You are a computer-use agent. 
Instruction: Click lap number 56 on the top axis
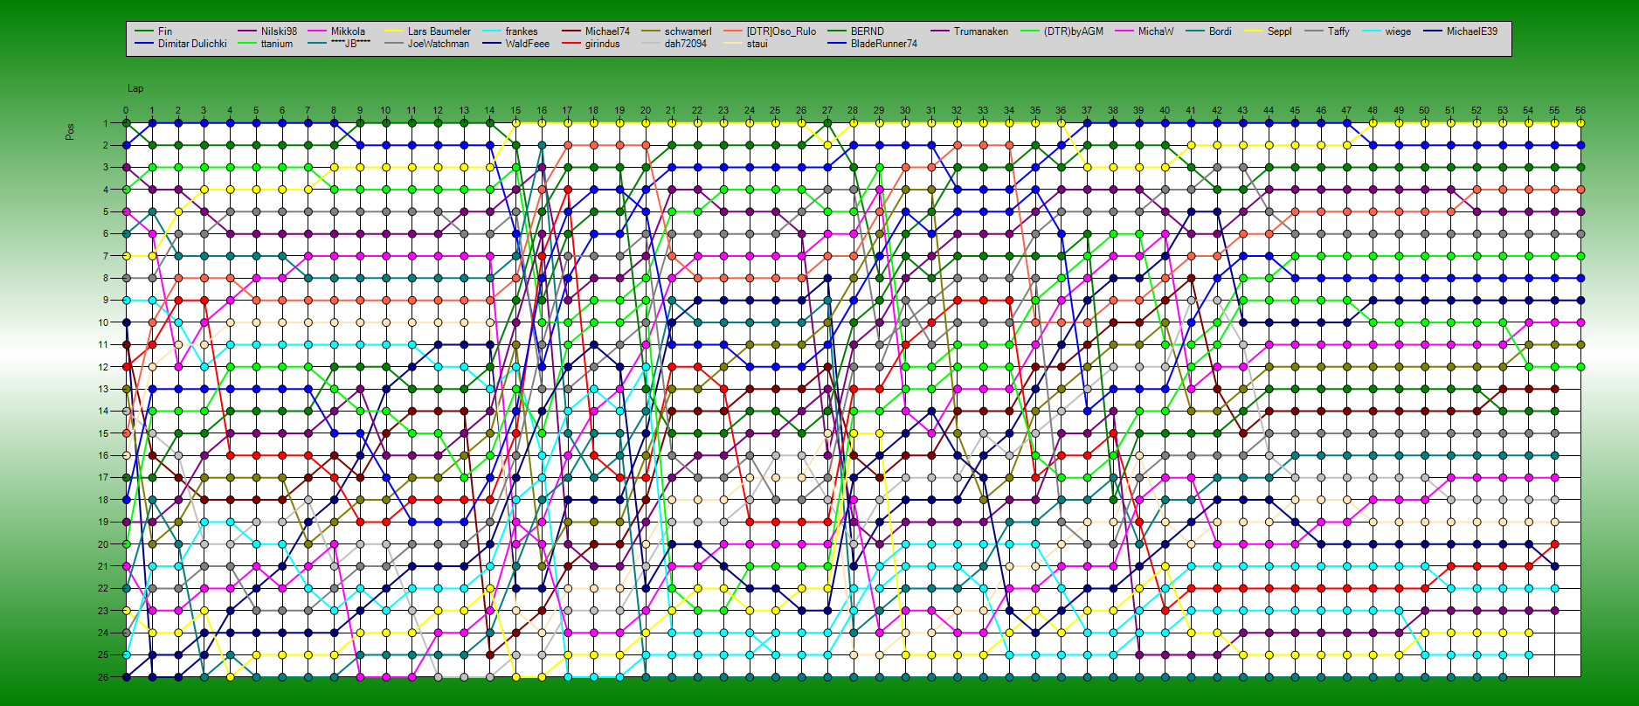[x=1580, y=111]
